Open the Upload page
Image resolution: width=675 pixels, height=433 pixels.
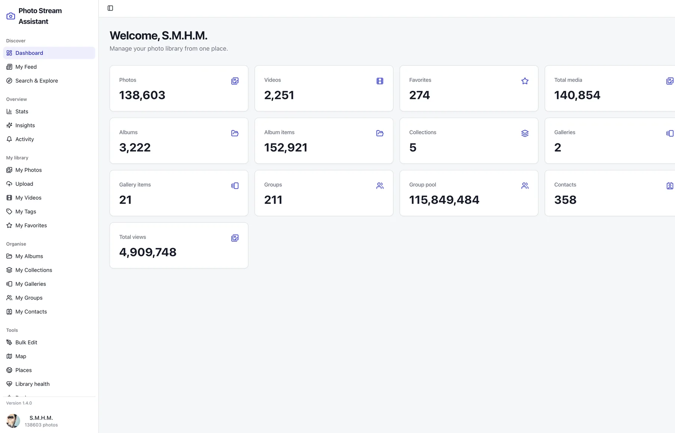tap(49, 184)
